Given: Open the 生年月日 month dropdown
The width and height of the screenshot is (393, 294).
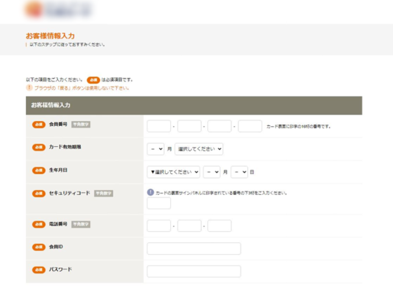Looking at the screenshot, I should click(212, 172).
